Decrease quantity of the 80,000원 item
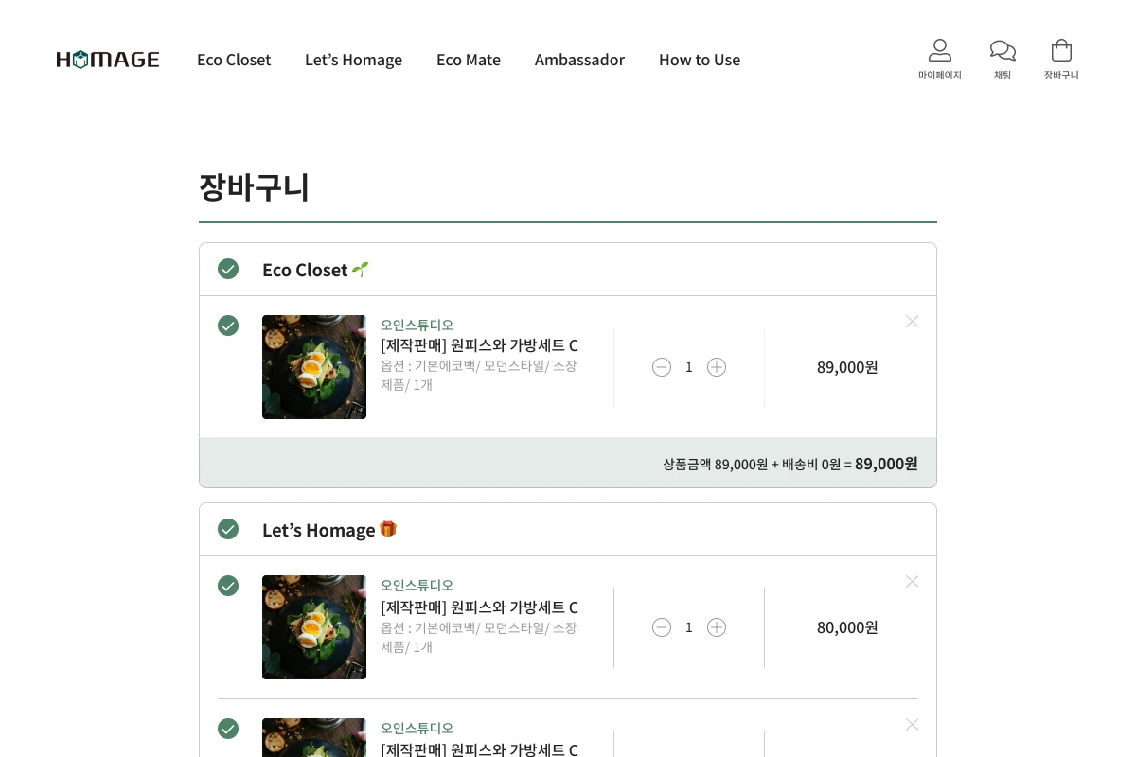This screenshot has height=757, width=1136. [662, 627]
